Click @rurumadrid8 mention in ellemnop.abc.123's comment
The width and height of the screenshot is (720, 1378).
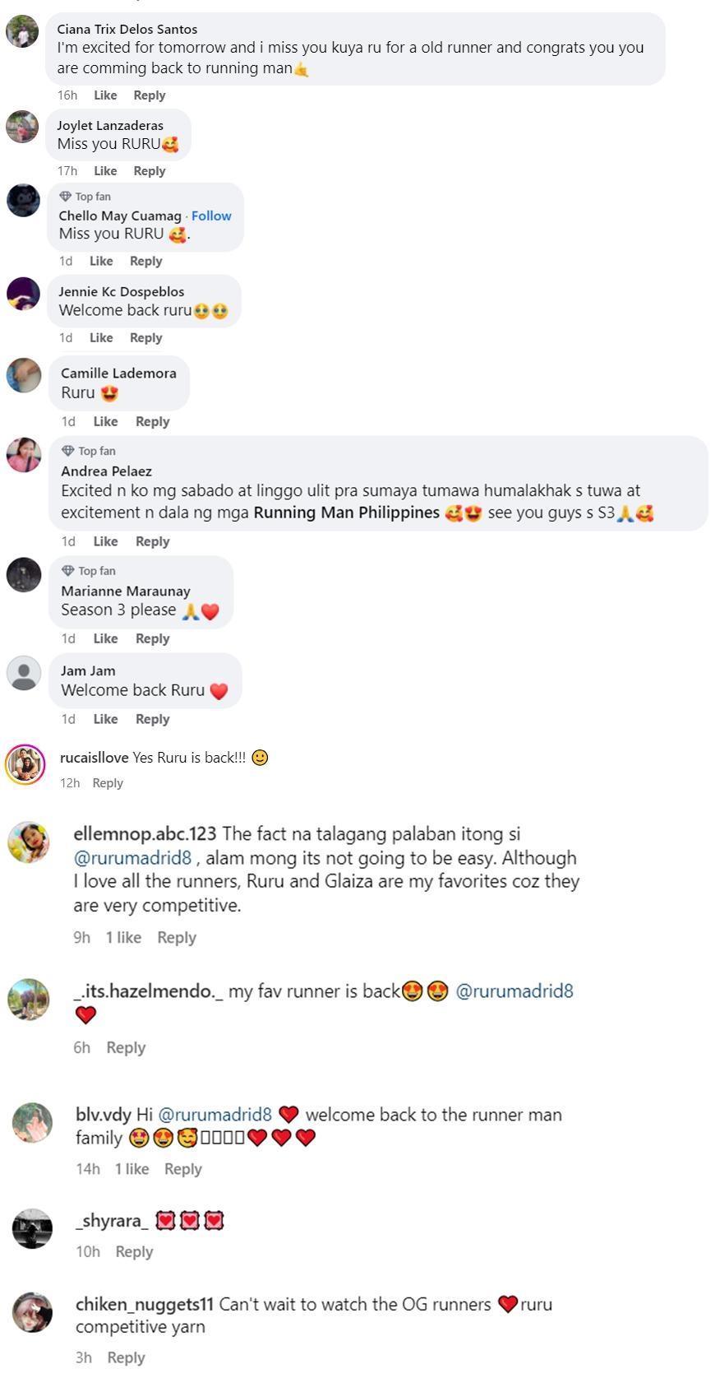(x=132, y=857)
